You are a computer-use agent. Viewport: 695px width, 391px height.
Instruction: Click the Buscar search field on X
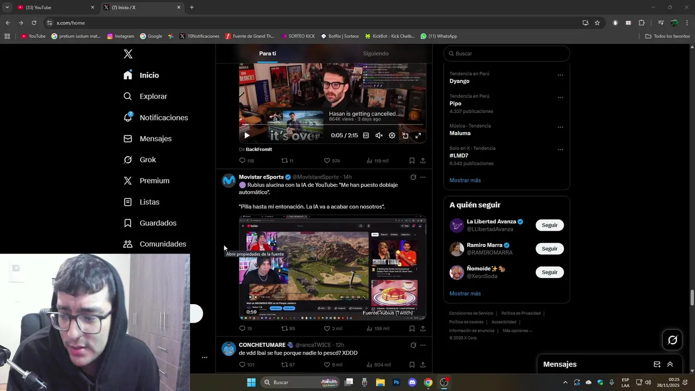tap(507, 53)
